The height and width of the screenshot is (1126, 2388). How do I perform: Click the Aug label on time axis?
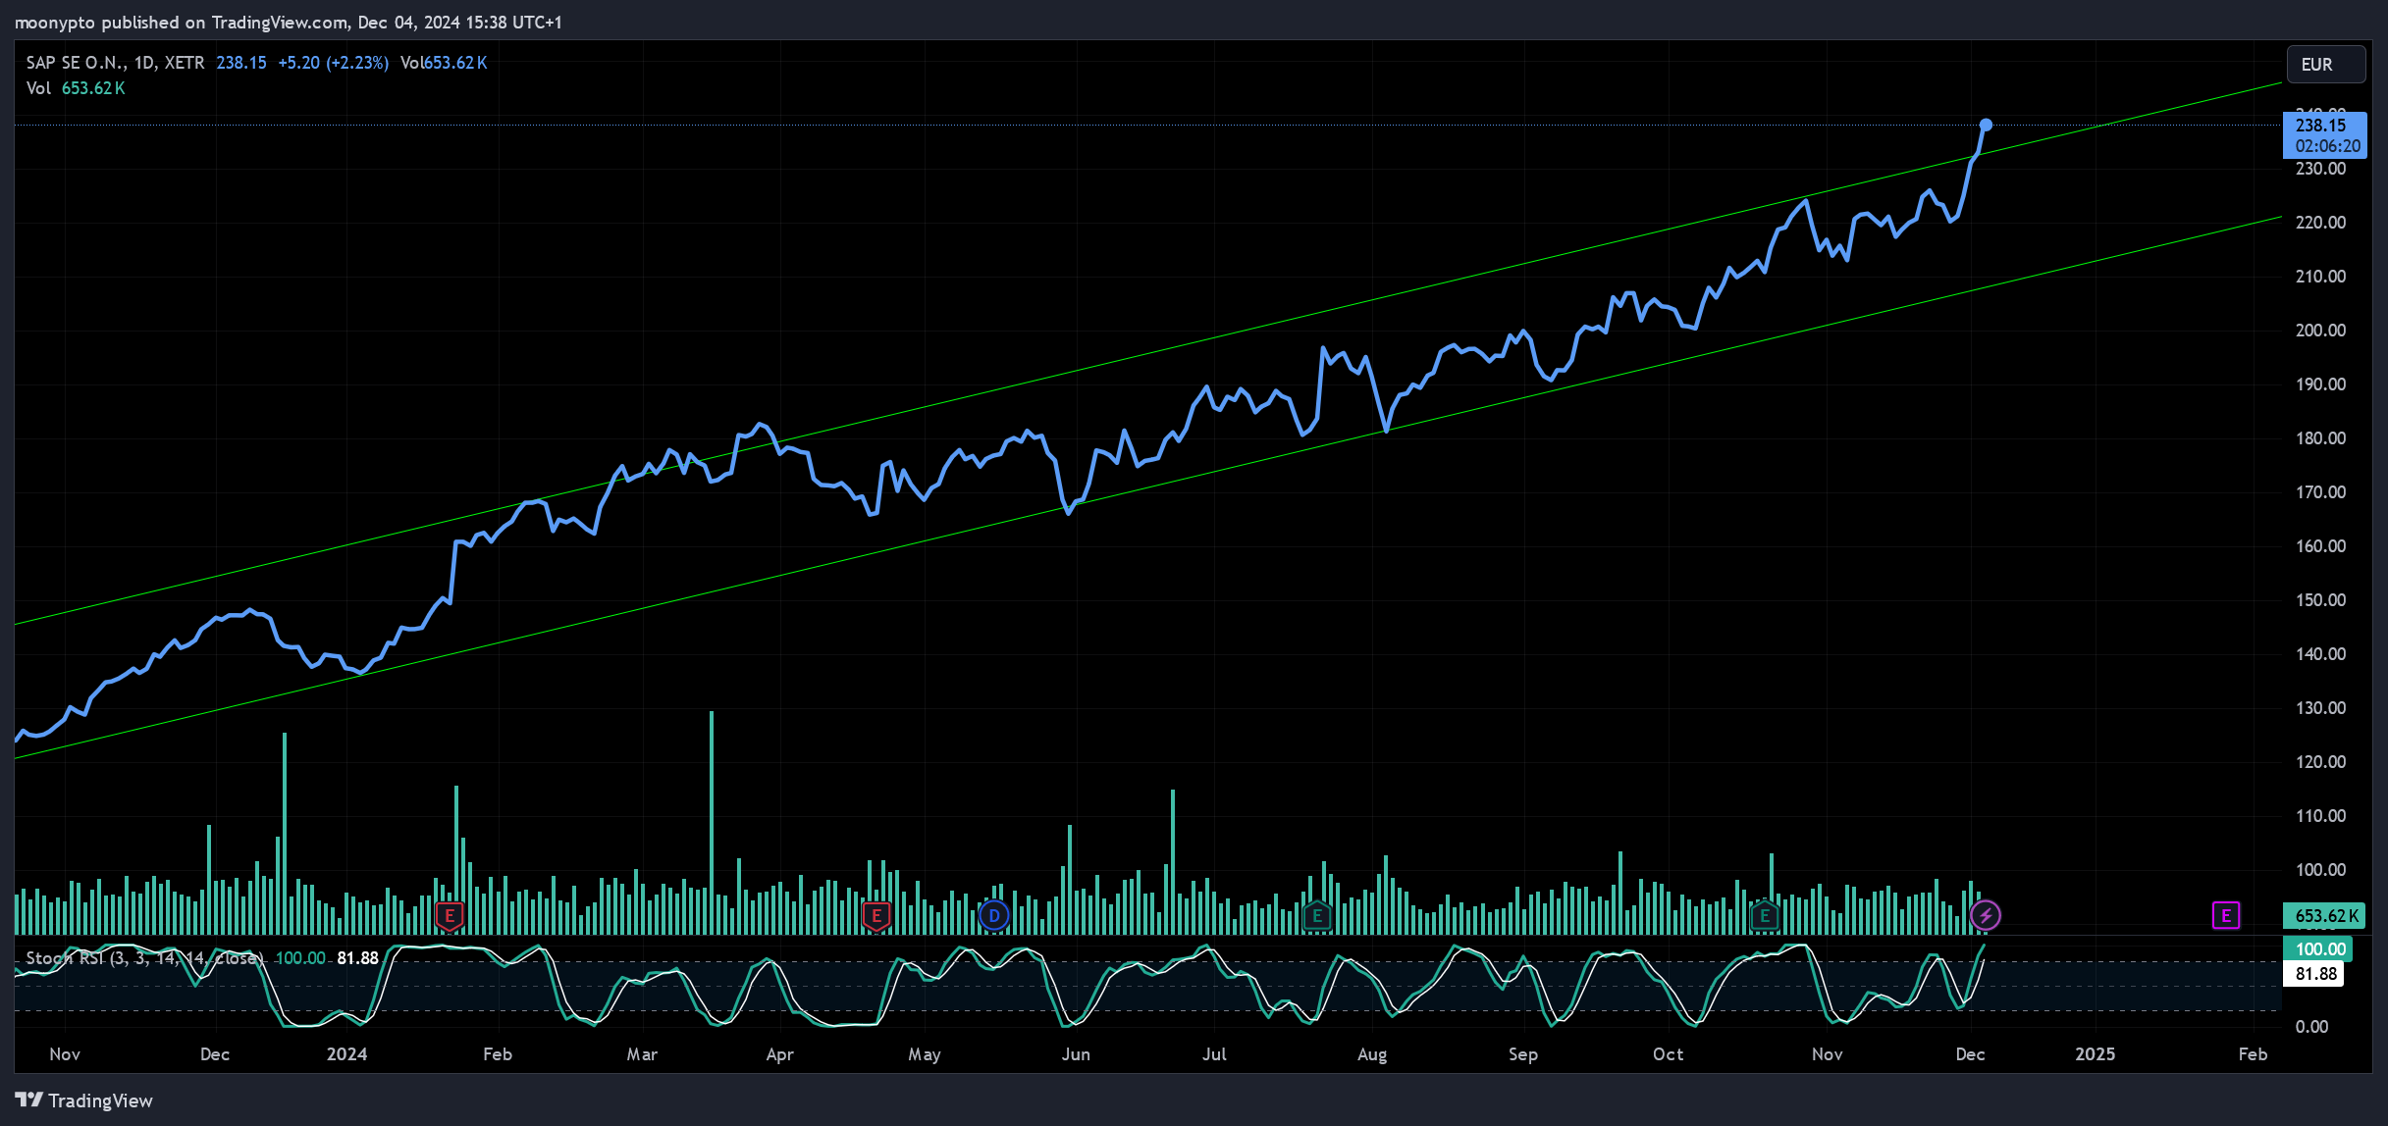pyautogui.click(x=1372, y=1054)
